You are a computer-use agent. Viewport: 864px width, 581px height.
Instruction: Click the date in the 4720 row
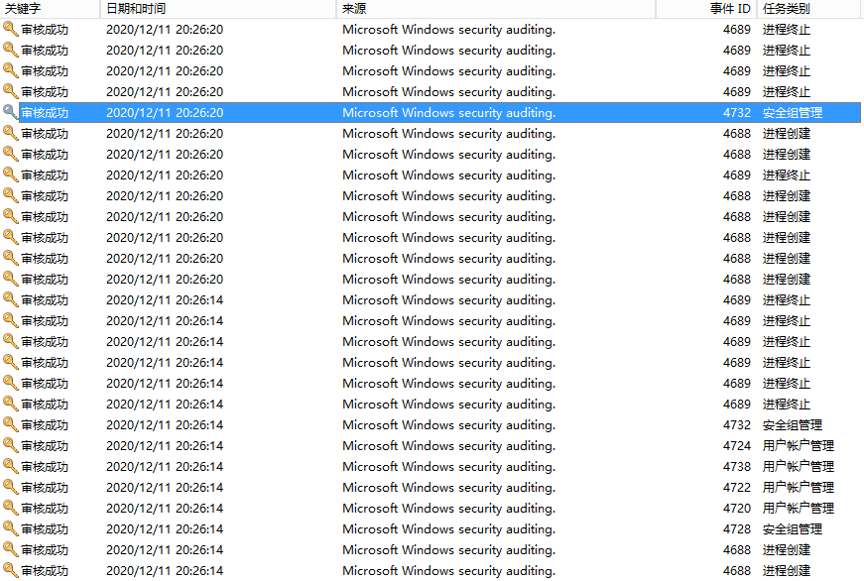coord(165,509)
